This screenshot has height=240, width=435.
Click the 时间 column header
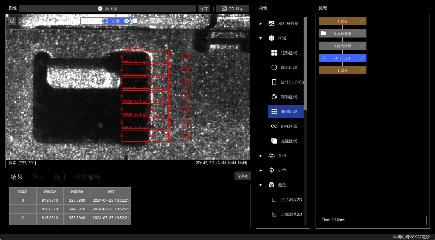pos(111,192)
